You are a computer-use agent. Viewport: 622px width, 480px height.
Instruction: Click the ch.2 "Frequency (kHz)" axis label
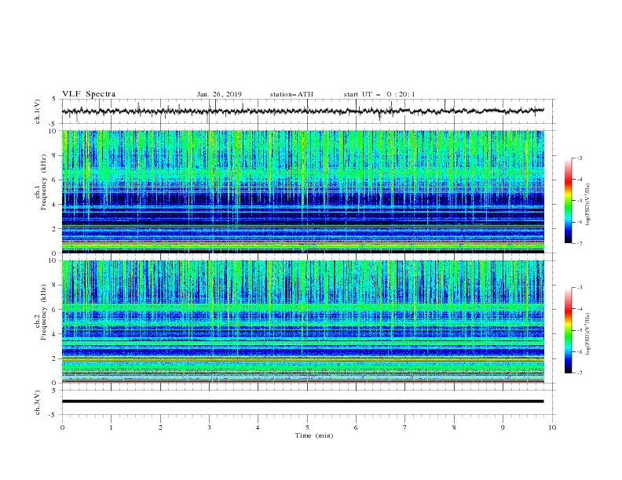[x=44, y=312]
